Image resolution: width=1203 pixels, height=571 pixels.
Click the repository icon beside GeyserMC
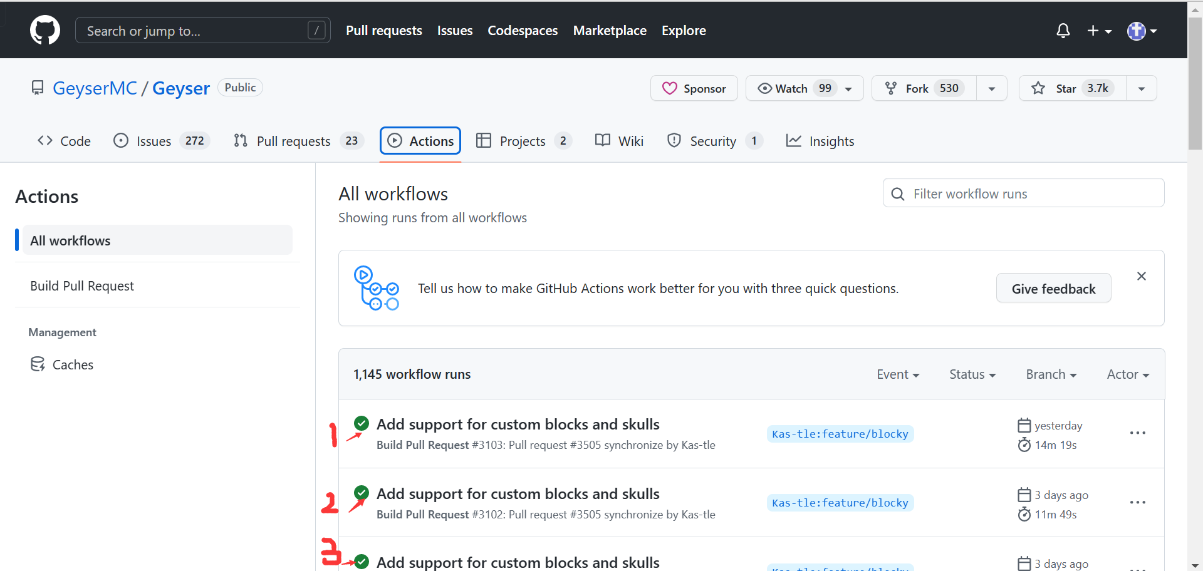click(x=38, y=88)
